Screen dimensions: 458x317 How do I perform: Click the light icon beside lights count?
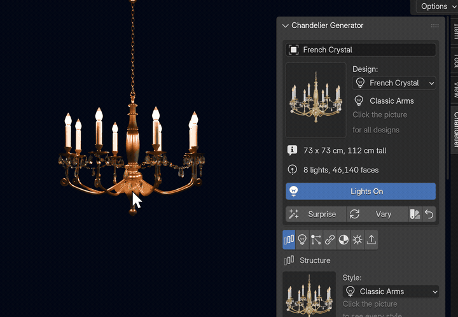tap(293, 170)
